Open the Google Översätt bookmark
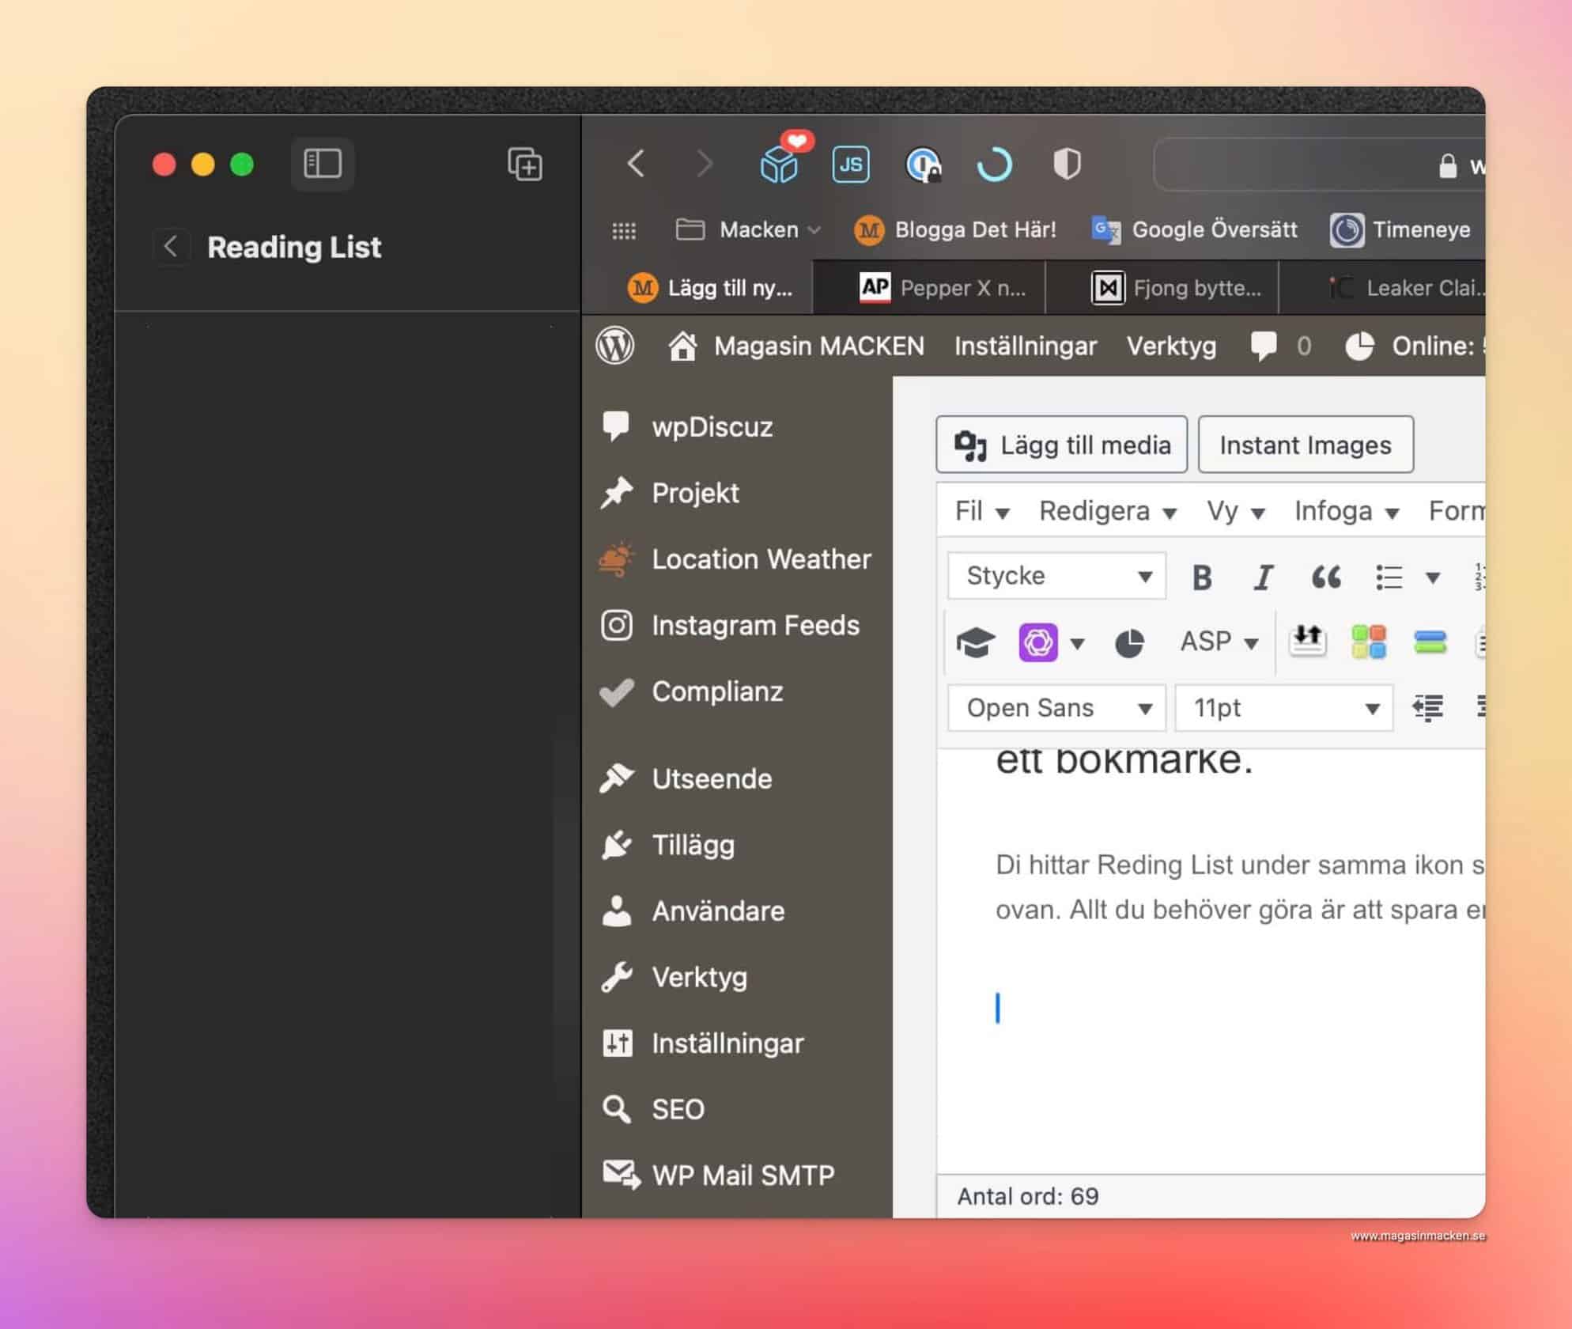Viewport: 1572px width, 1329px height. click(x=1194, y=230)
